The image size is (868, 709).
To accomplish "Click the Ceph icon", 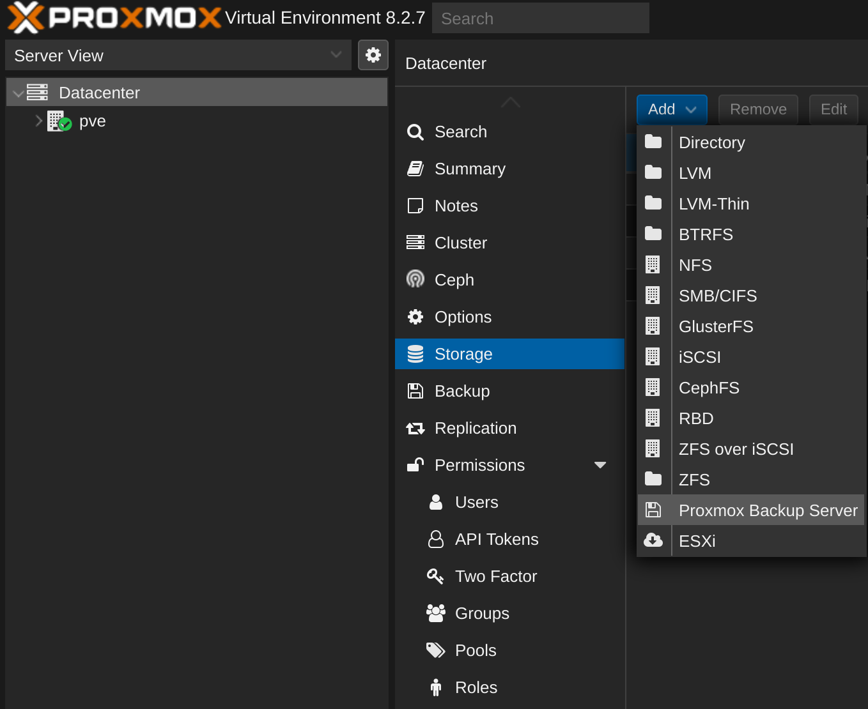I will click(415, 279).
